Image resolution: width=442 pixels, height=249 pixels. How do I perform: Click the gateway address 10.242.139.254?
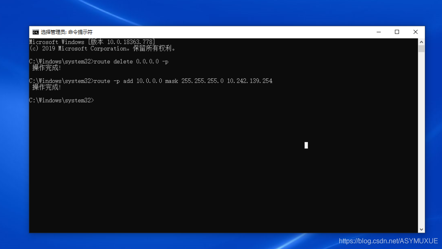click(250, 81)
